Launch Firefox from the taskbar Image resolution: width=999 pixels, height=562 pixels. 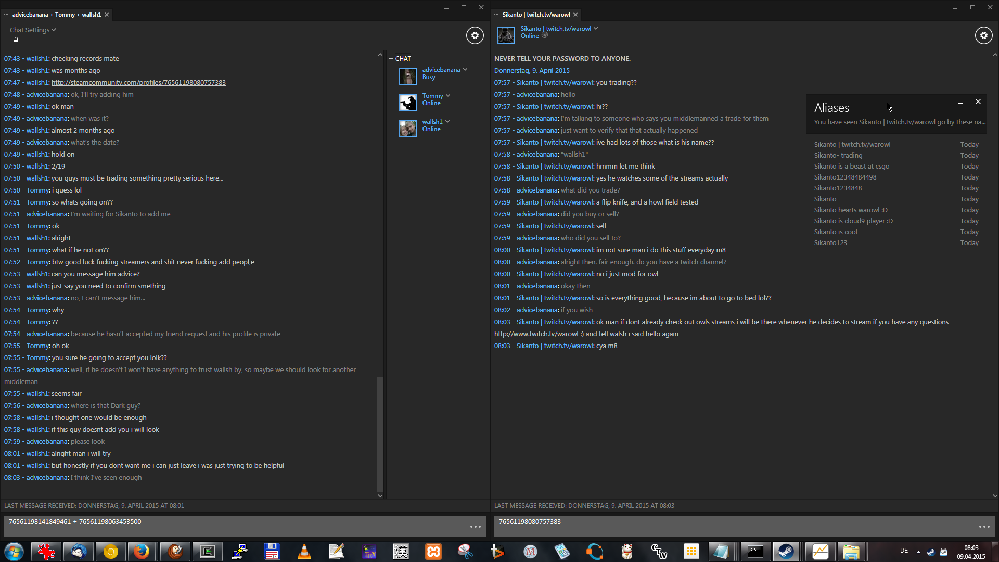click(140, 551)
